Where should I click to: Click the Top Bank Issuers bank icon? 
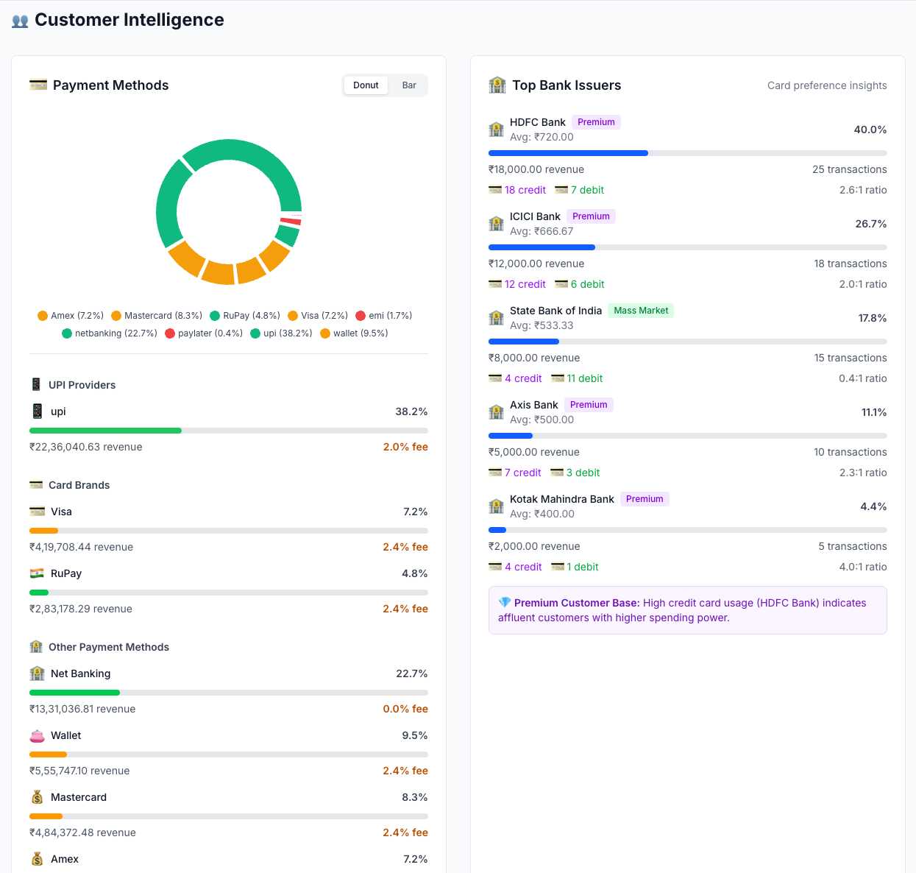point(497,85)
